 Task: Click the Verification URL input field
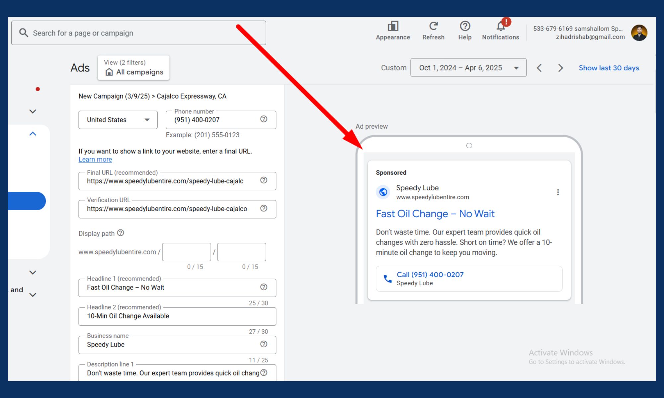click(x=177, y=209)
